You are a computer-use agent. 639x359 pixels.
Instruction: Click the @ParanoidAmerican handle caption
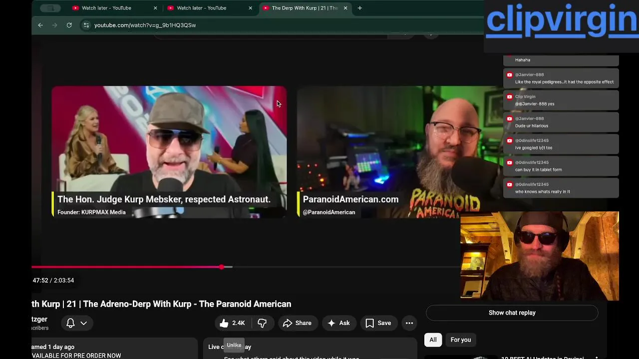click(x=329, y=212)
